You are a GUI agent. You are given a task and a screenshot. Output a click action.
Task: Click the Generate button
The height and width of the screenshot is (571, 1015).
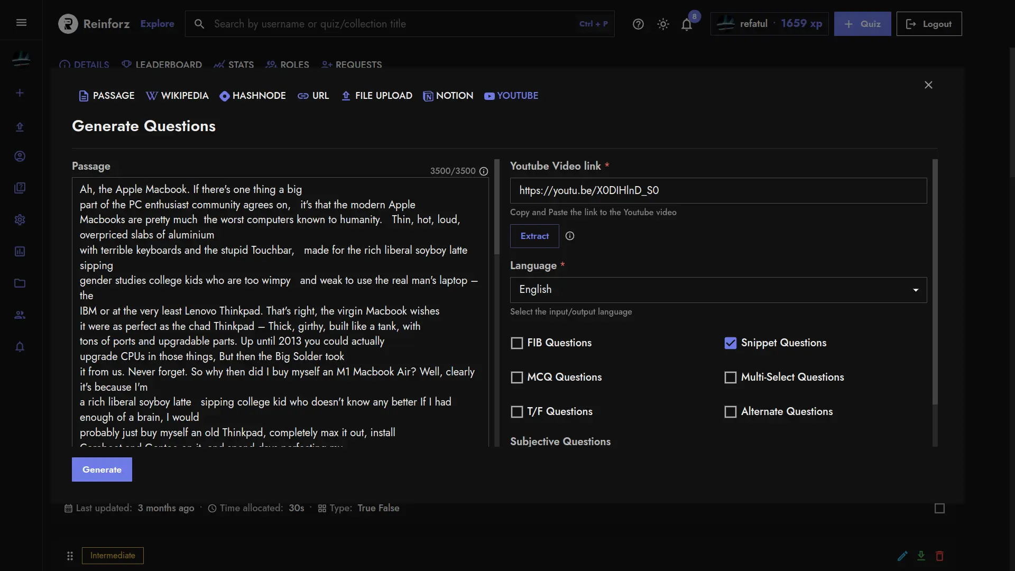tap(102, 470)
